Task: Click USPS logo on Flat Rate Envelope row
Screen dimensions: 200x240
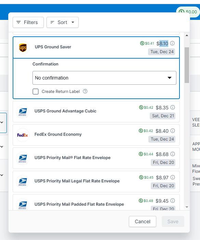Action: 23,158
